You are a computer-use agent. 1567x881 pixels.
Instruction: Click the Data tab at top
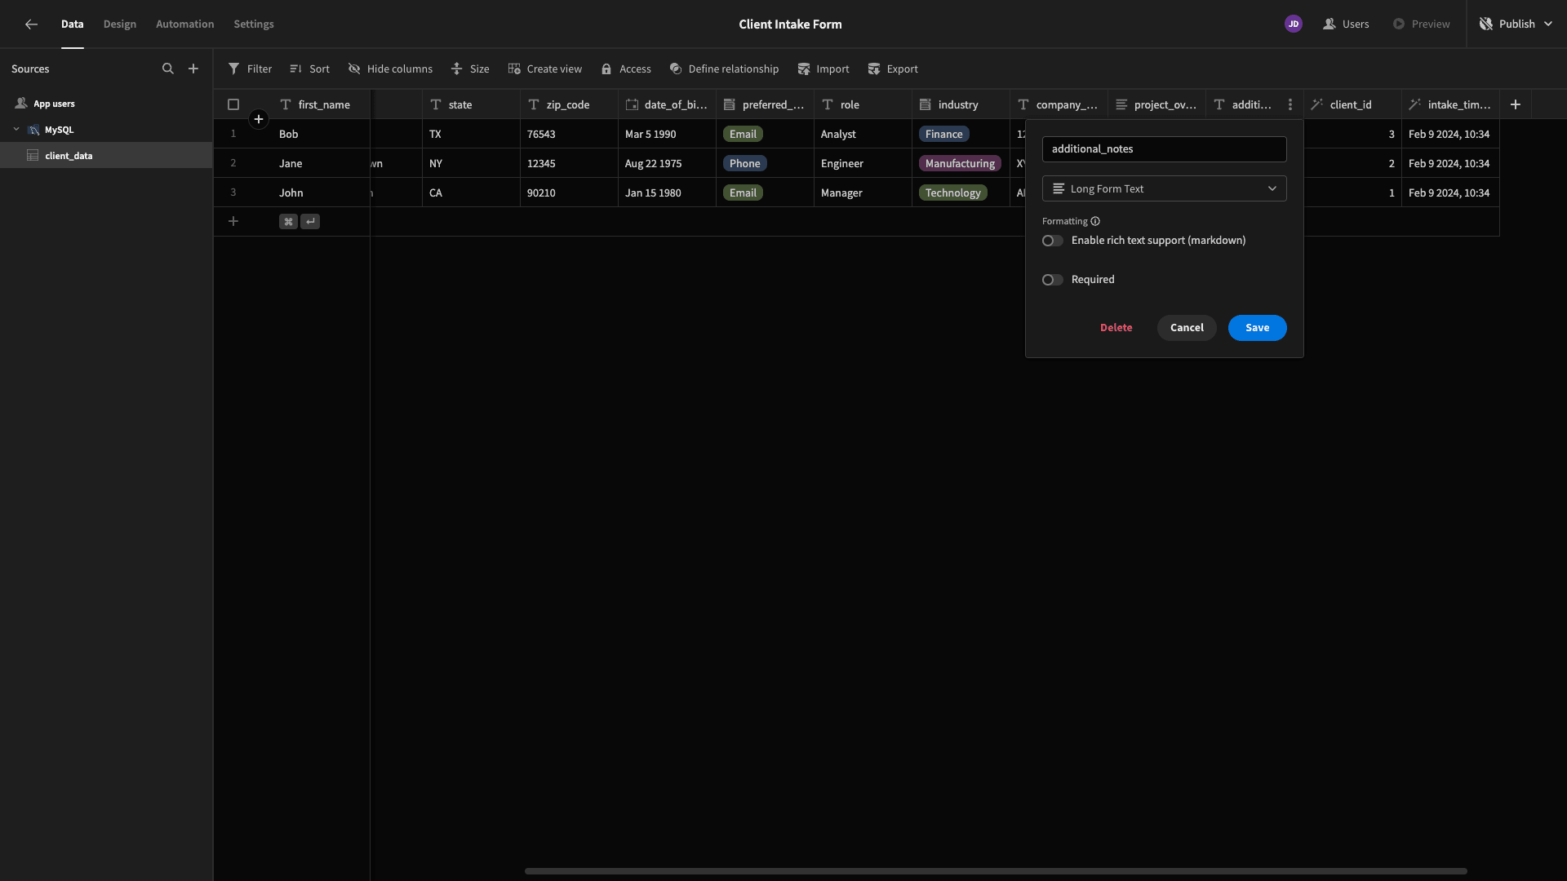tap(72, 24)
